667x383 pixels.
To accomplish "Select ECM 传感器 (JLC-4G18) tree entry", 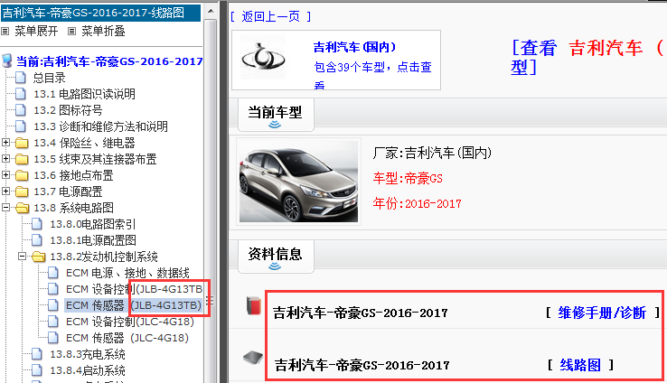I will point(127,338).
